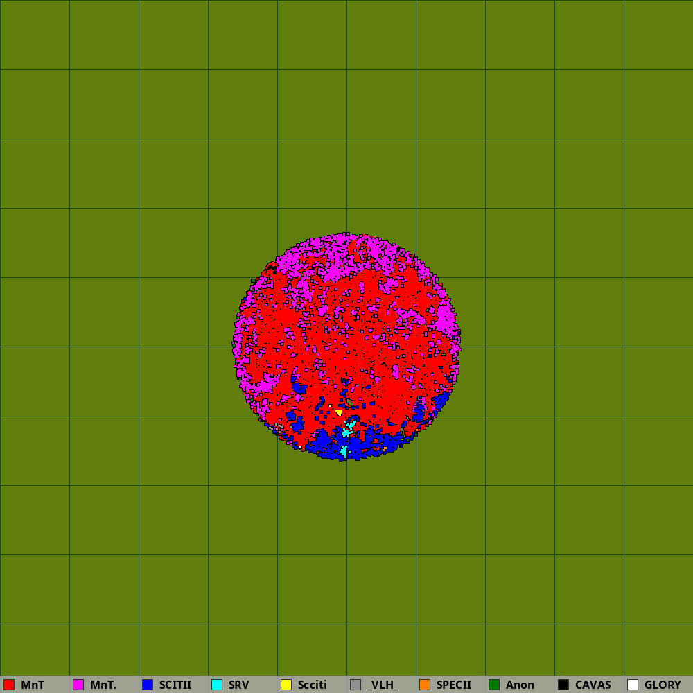693x693 pixels.
Task: Select the 'SCITII' legend label
Action: [x=175, y=685]
